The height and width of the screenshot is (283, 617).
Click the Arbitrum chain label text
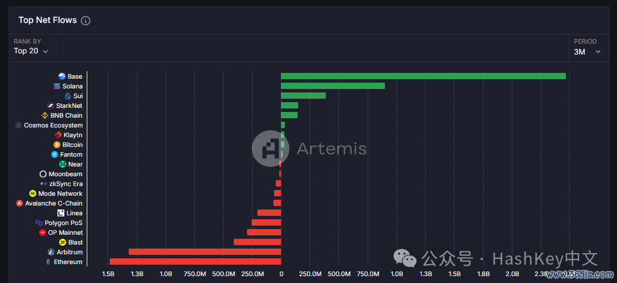coord(70,252)
